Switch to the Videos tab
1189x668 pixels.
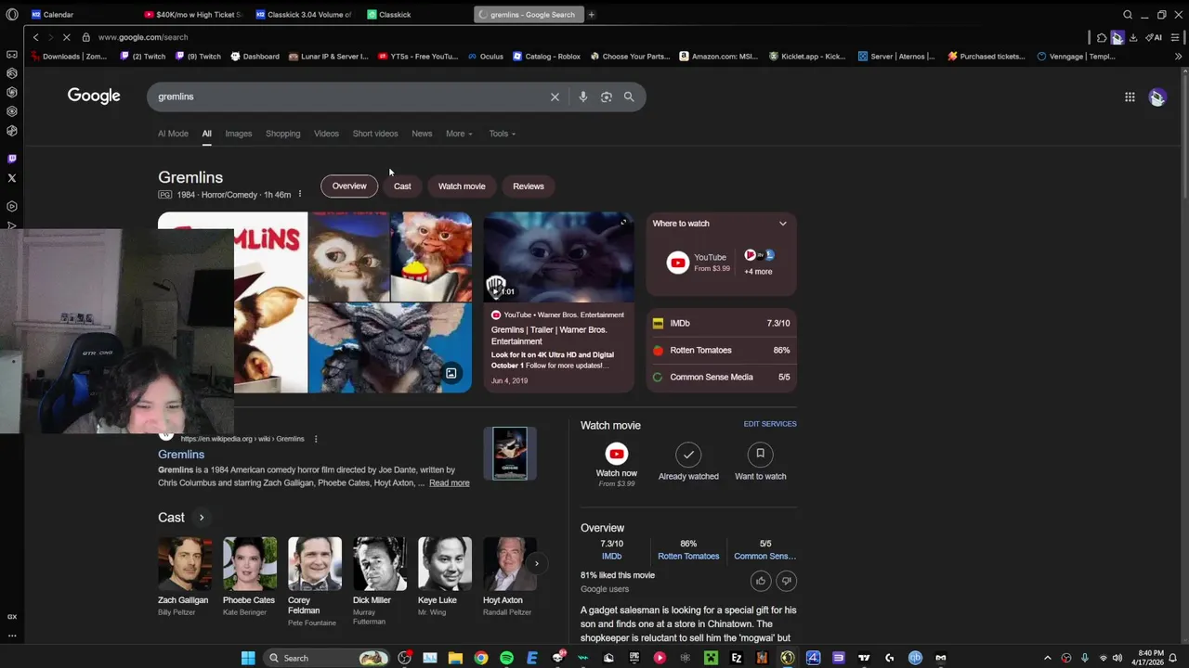click(326, 134)
